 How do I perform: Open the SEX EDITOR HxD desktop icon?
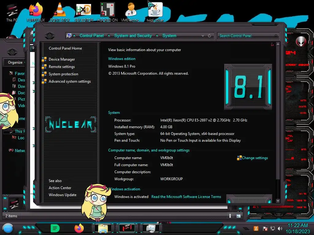click(84, 12)
